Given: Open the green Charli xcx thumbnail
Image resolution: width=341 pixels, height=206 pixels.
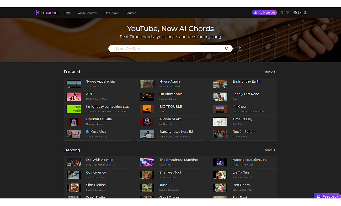Looking at the screenshot, I should click(74, 109).
